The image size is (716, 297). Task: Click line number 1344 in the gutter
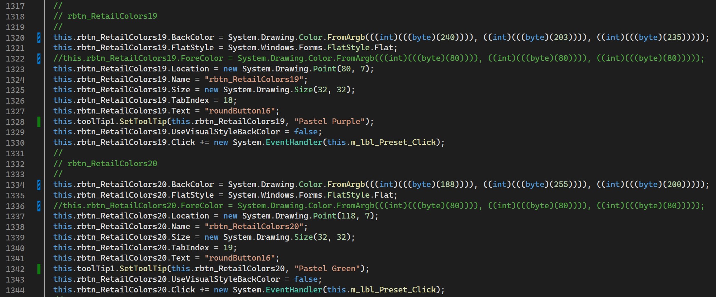coord(15,290)
